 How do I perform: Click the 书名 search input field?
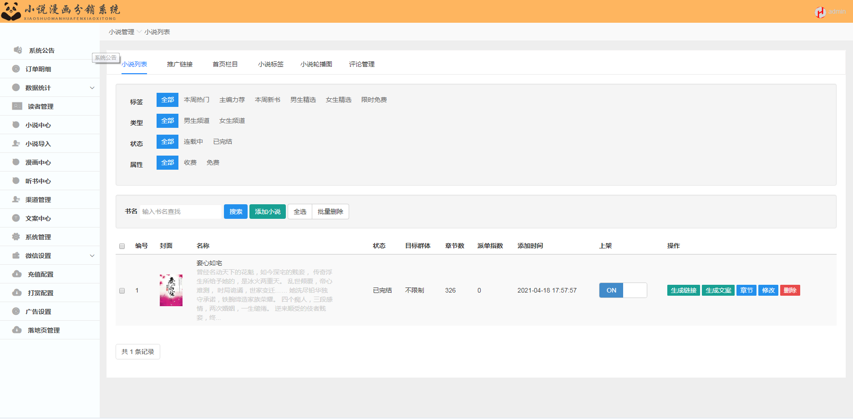(x=181, y=212)
